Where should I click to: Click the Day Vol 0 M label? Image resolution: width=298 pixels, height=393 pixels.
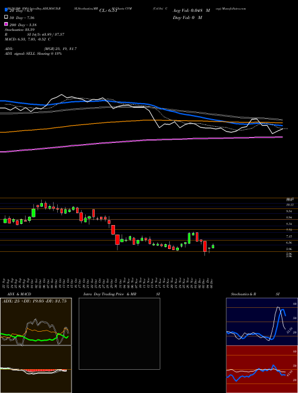click(187, 17)
